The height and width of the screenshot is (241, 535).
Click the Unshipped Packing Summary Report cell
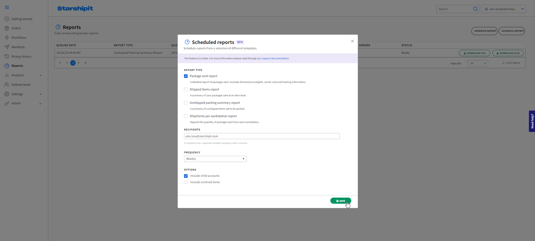[x=138, y=53]
